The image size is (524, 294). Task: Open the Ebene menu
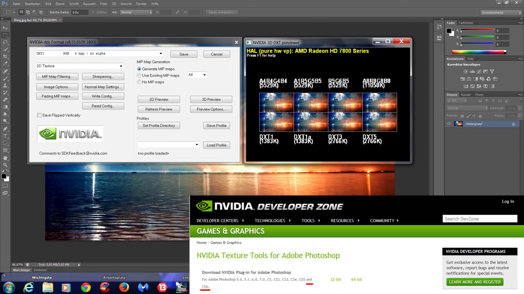coord(60,4)
